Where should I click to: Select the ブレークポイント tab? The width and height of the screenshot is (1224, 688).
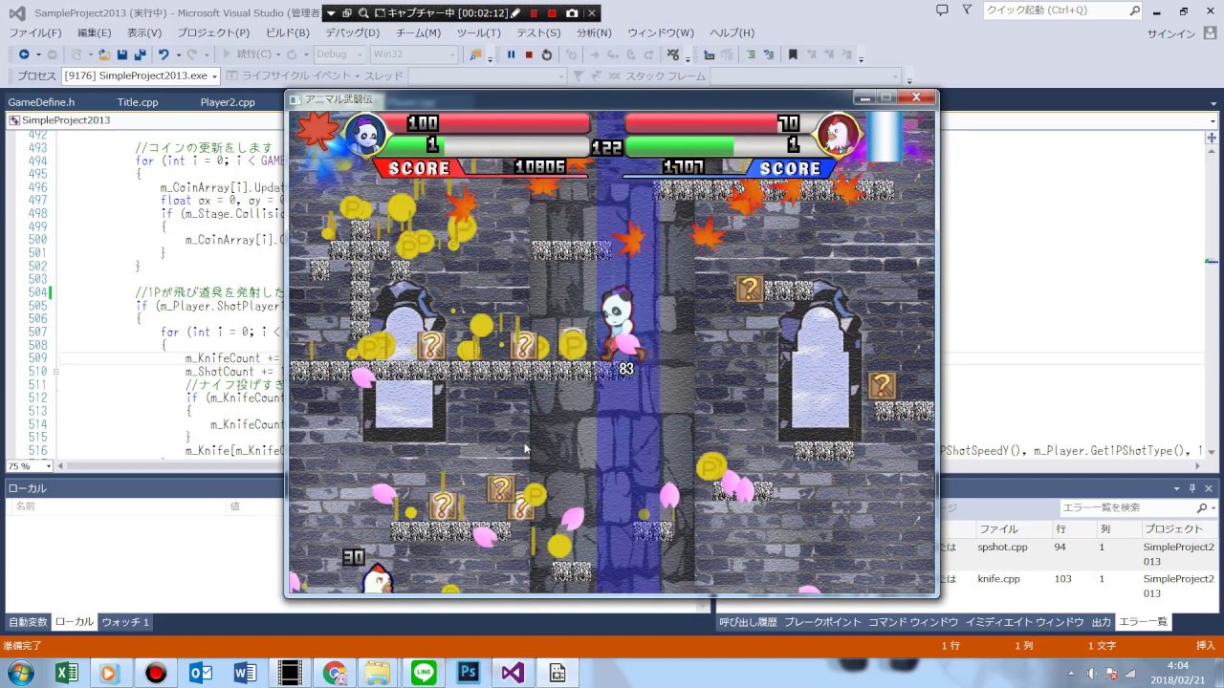tap(823, 622)
